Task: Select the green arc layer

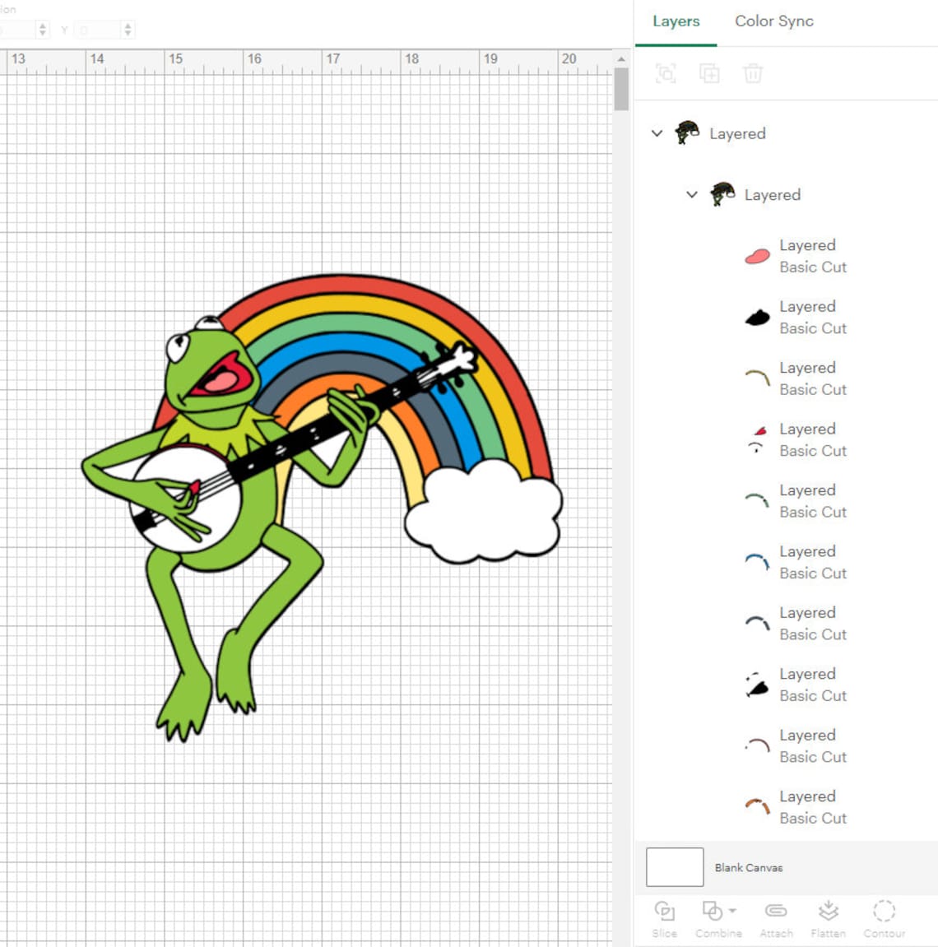Action: pos(757,501)
